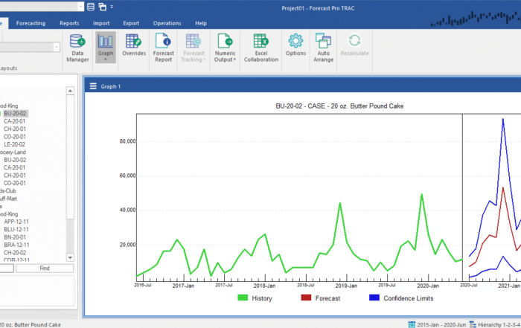Click the tree scrollbar up arrow
This screenshot has height=328, width=521.
pyautogui.click(x=70, y=91)
